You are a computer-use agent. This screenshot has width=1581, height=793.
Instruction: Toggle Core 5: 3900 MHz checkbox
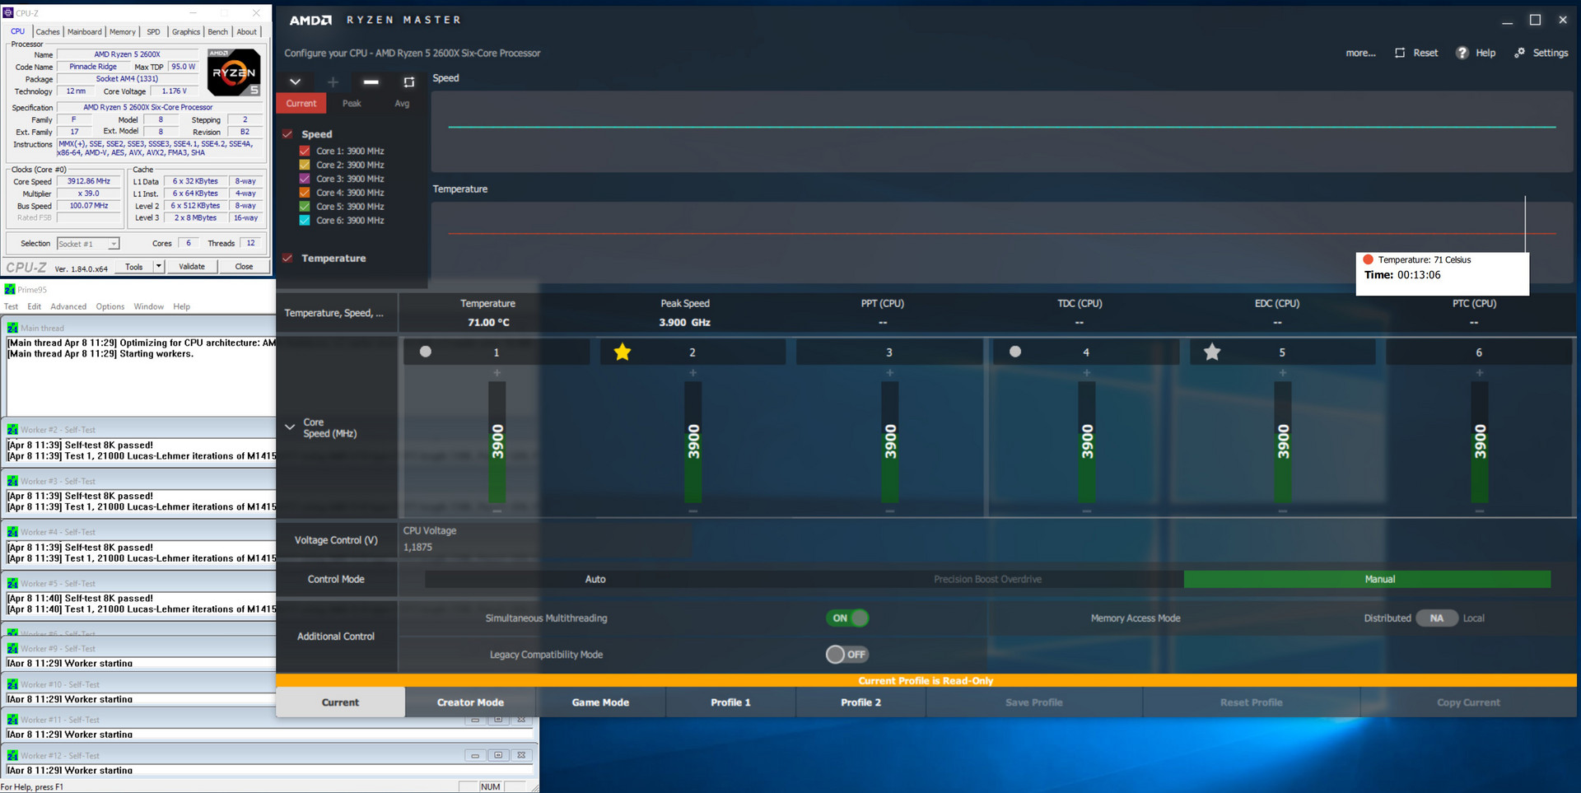(305, 207)
